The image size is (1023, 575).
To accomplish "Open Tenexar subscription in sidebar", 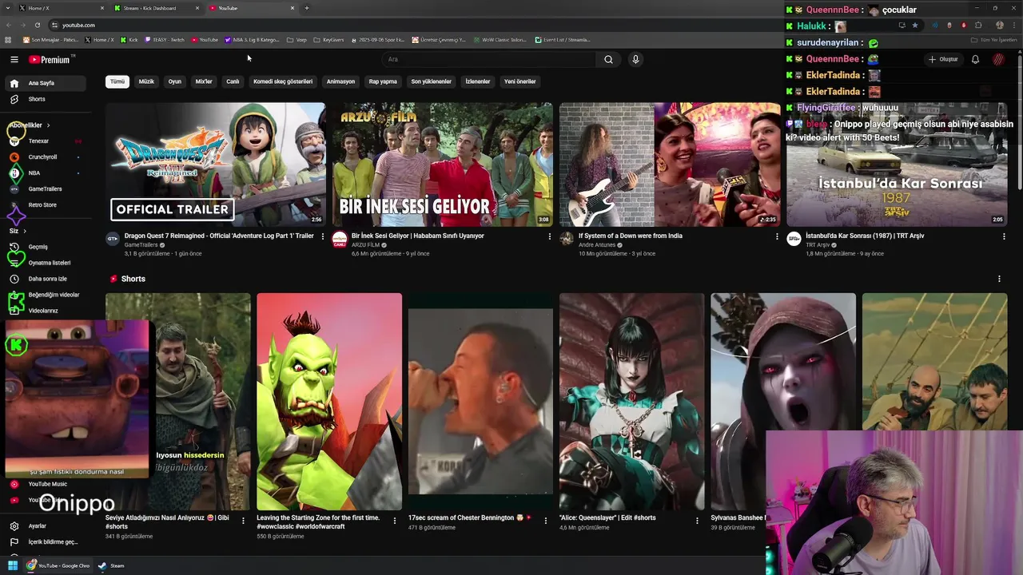I will point(44,141).
